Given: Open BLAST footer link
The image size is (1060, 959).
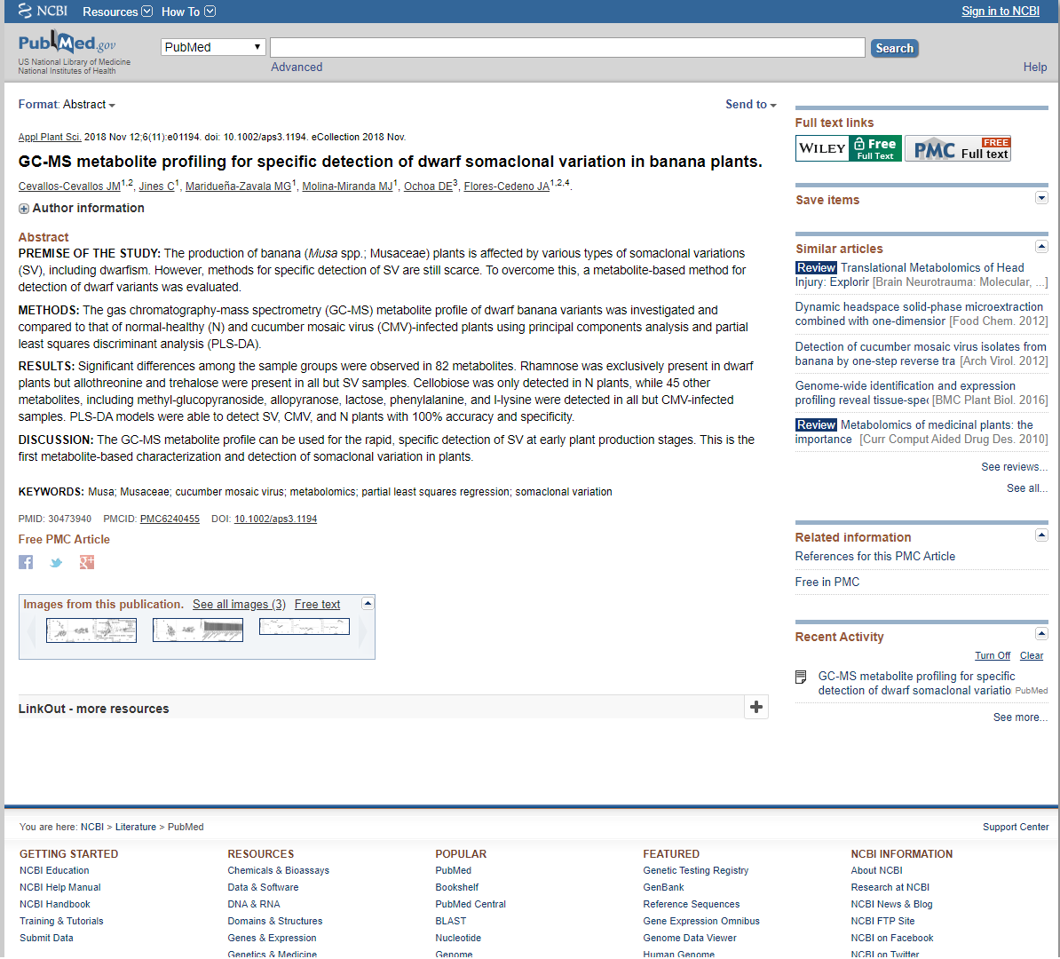Looking at the screenshot, I should pyautogui.click(x=451, y=921).
